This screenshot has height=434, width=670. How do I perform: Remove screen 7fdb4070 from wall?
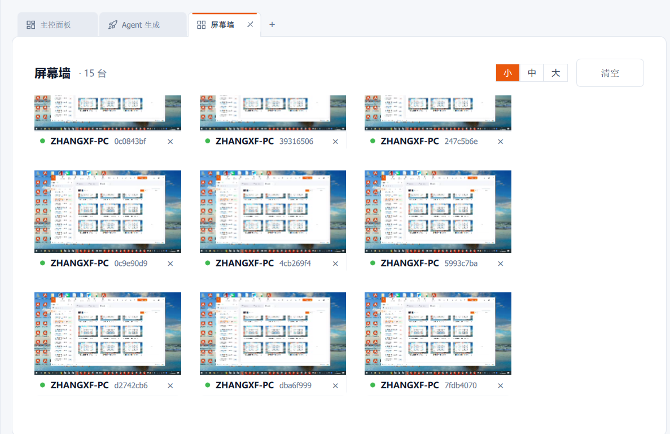click(500, 385)
